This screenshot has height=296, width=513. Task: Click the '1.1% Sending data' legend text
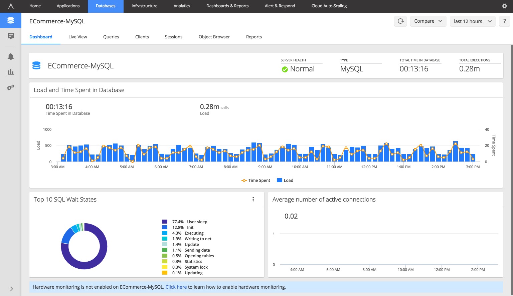click(191, 250)
